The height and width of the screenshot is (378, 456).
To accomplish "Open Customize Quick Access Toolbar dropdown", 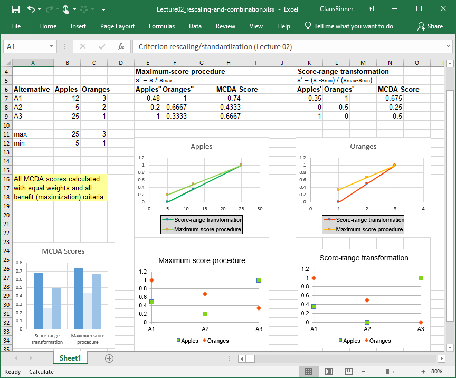I will (103, 9).
